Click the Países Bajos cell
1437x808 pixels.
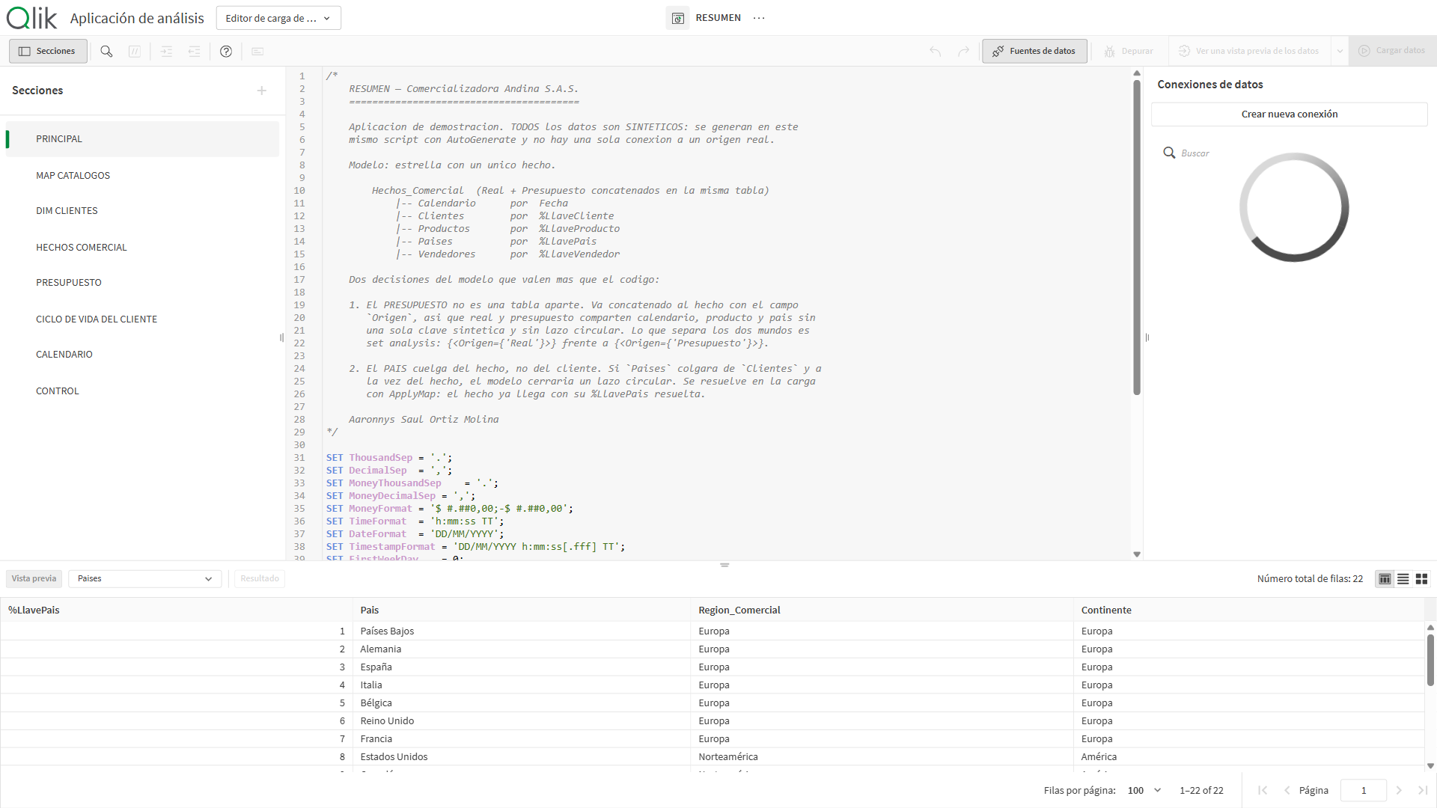tap(521, 631)
